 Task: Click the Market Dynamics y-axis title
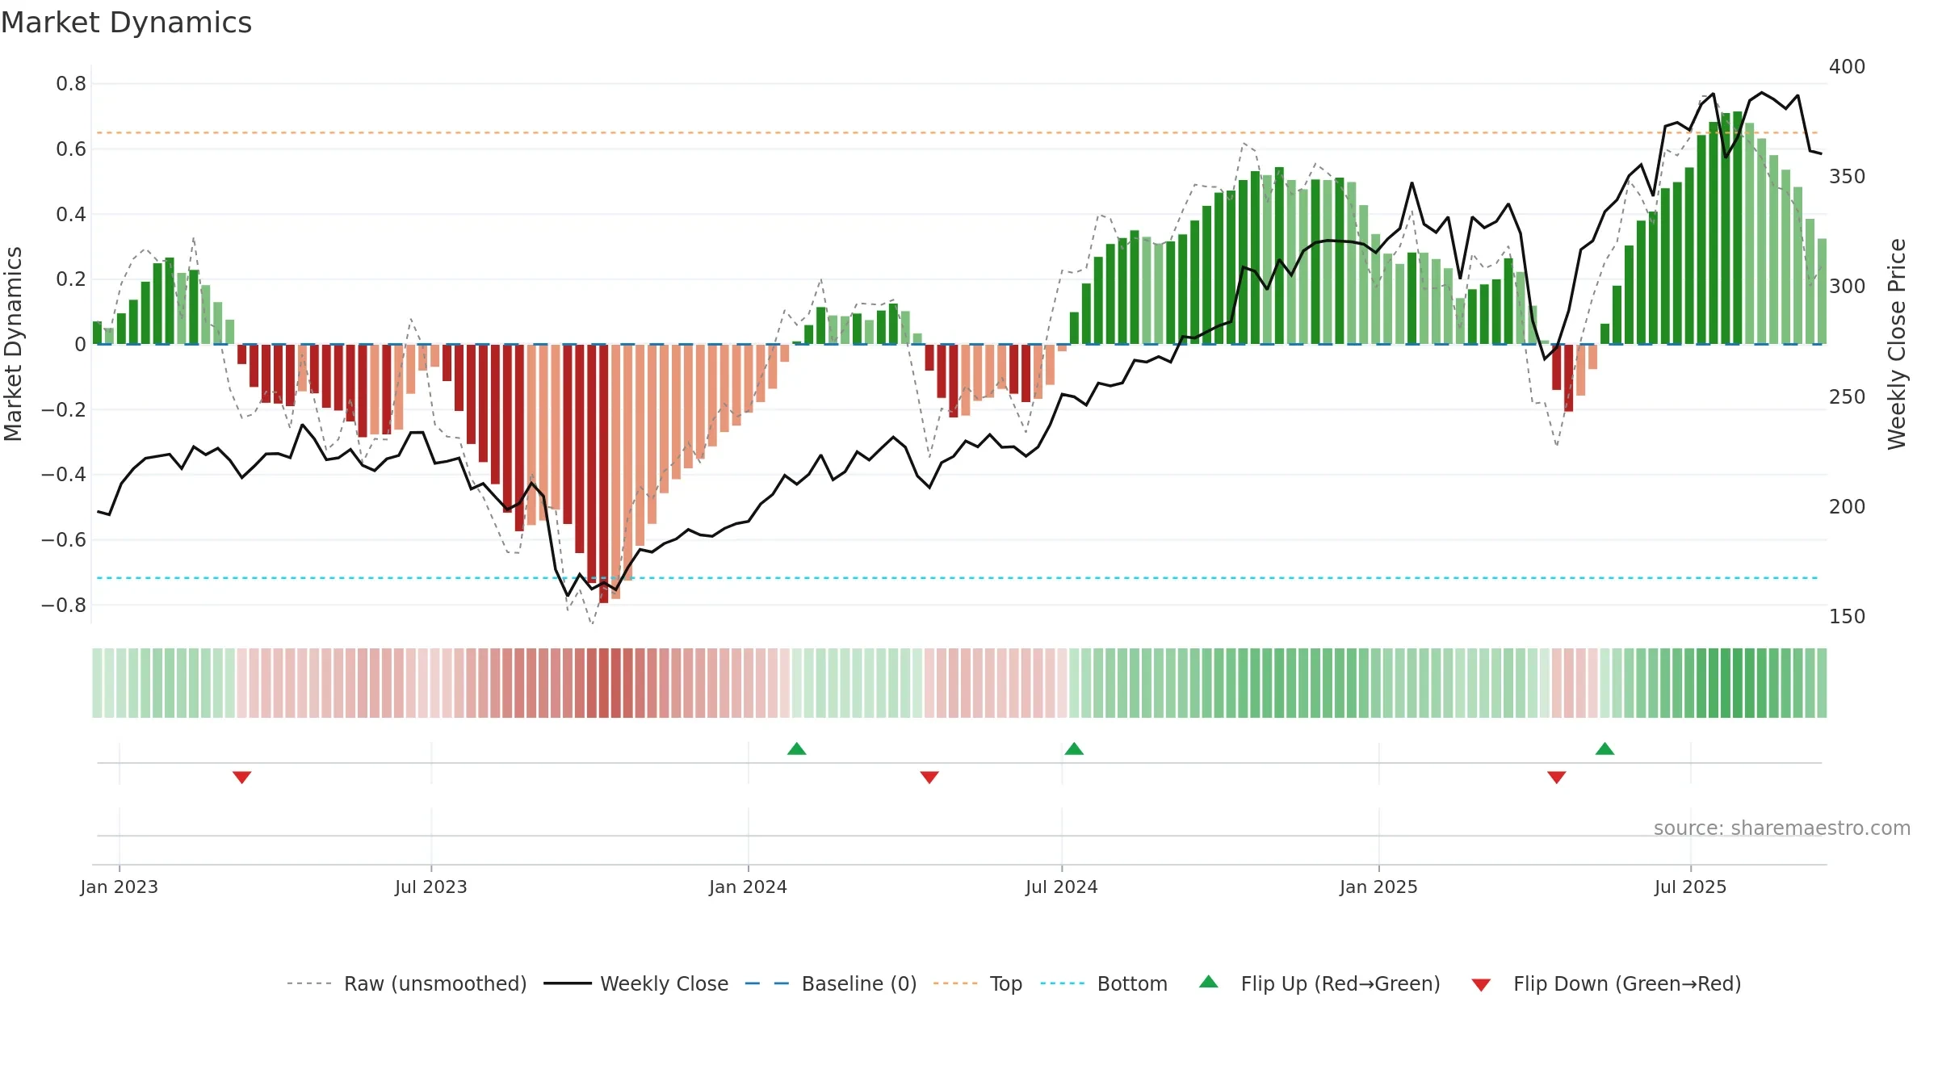(13, 344)
